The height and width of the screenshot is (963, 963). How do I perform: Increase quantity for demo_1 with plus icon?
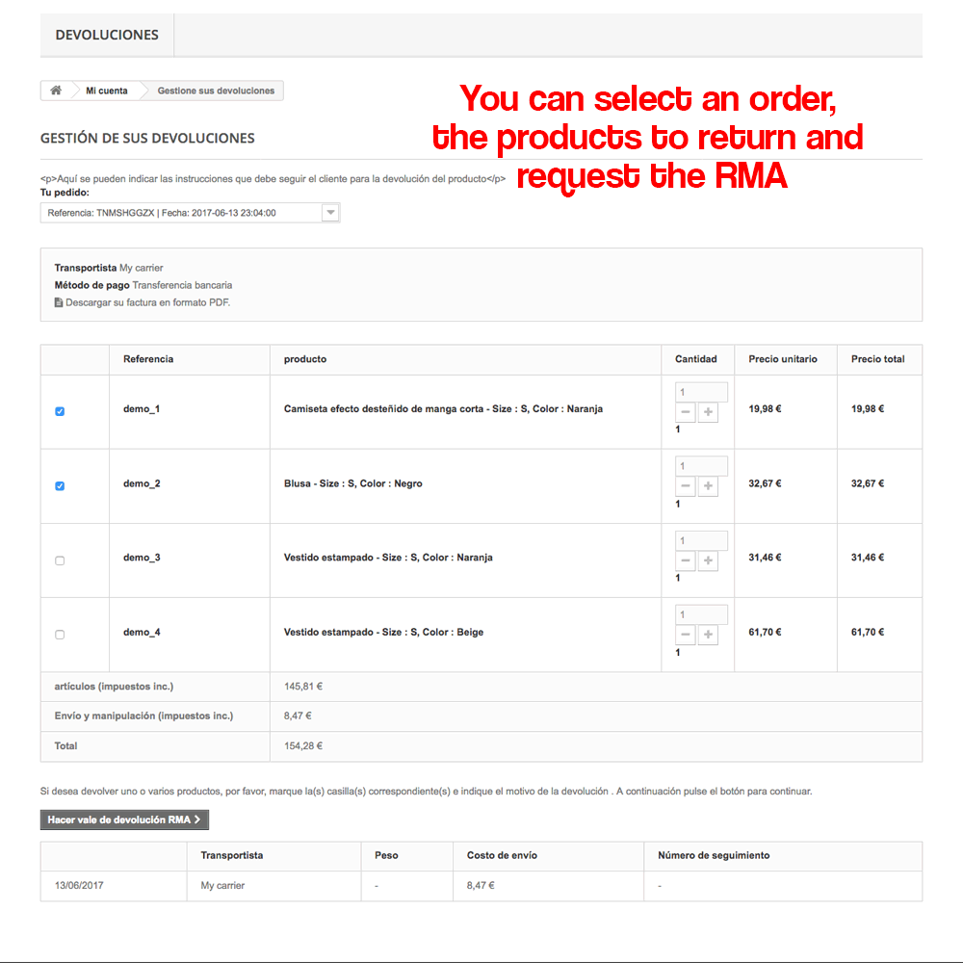708,412
